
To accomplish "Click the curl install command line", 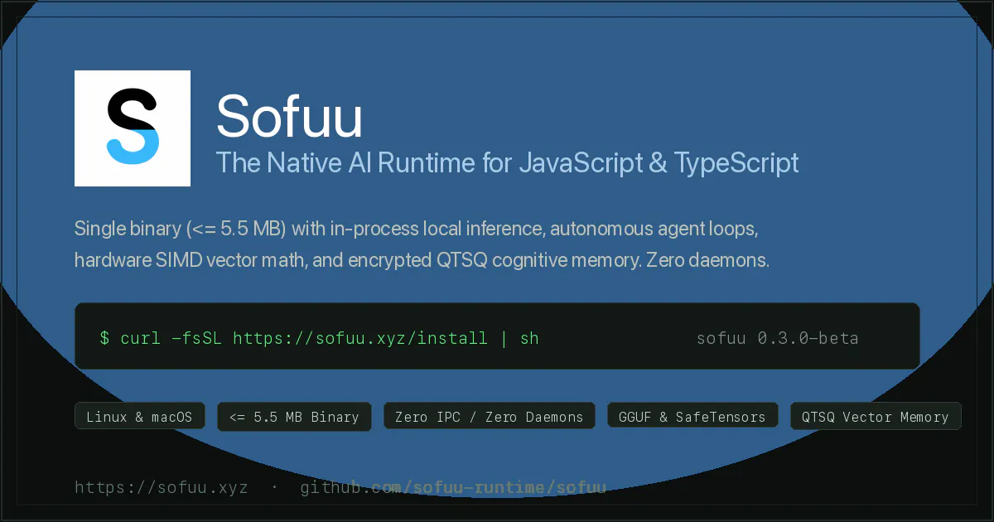I will [x=319, y=338].
